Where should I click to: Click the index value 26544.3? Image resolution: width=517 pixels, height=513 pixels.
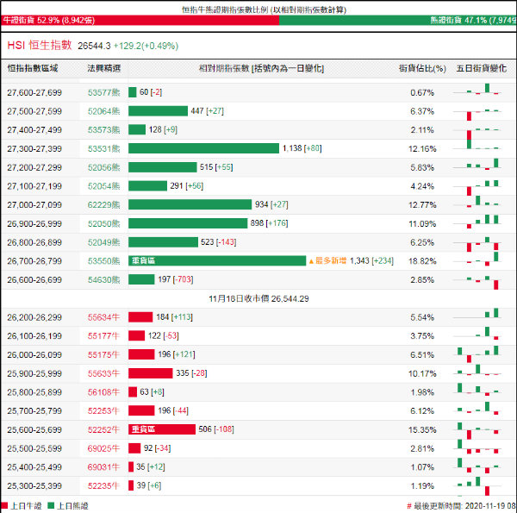pyautogui.click(x=94, y=46)
